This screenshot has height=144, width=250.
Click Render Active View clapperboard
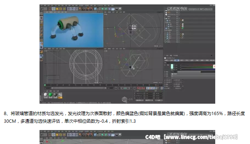pos(84,9)
